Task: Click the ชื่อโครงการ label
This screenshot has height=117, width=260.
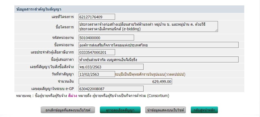Action: pyautogui.click(x=65, y=27)
